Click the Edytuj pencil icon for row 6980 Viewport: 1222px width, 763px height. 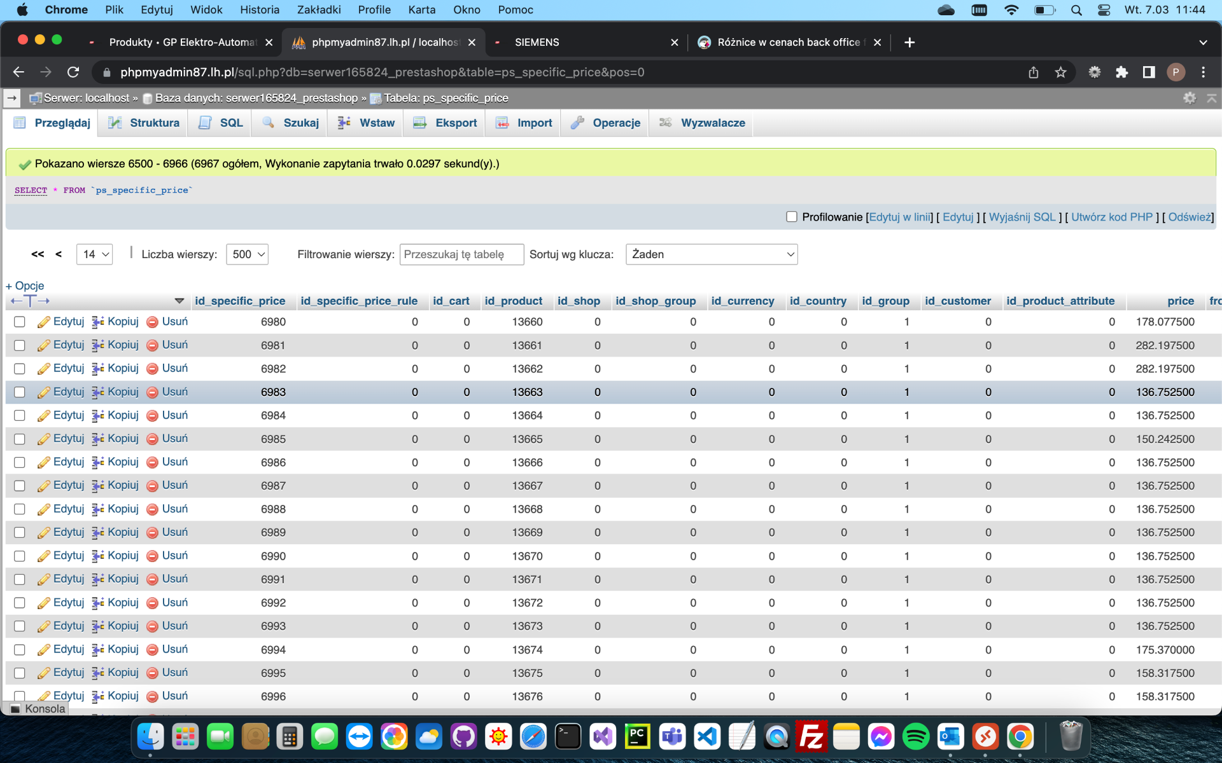coord(43,322)
